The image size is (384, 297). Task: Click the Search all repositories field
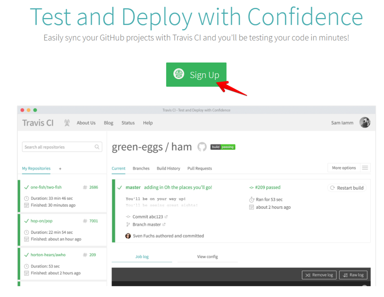pyautogui.click(x=62, y=147)
